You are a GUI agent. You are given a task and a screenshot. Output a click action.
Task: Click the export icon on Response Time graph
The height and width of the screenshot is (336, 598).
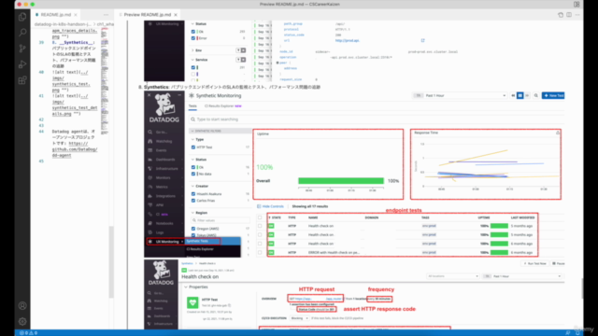[x=558, y=133]
